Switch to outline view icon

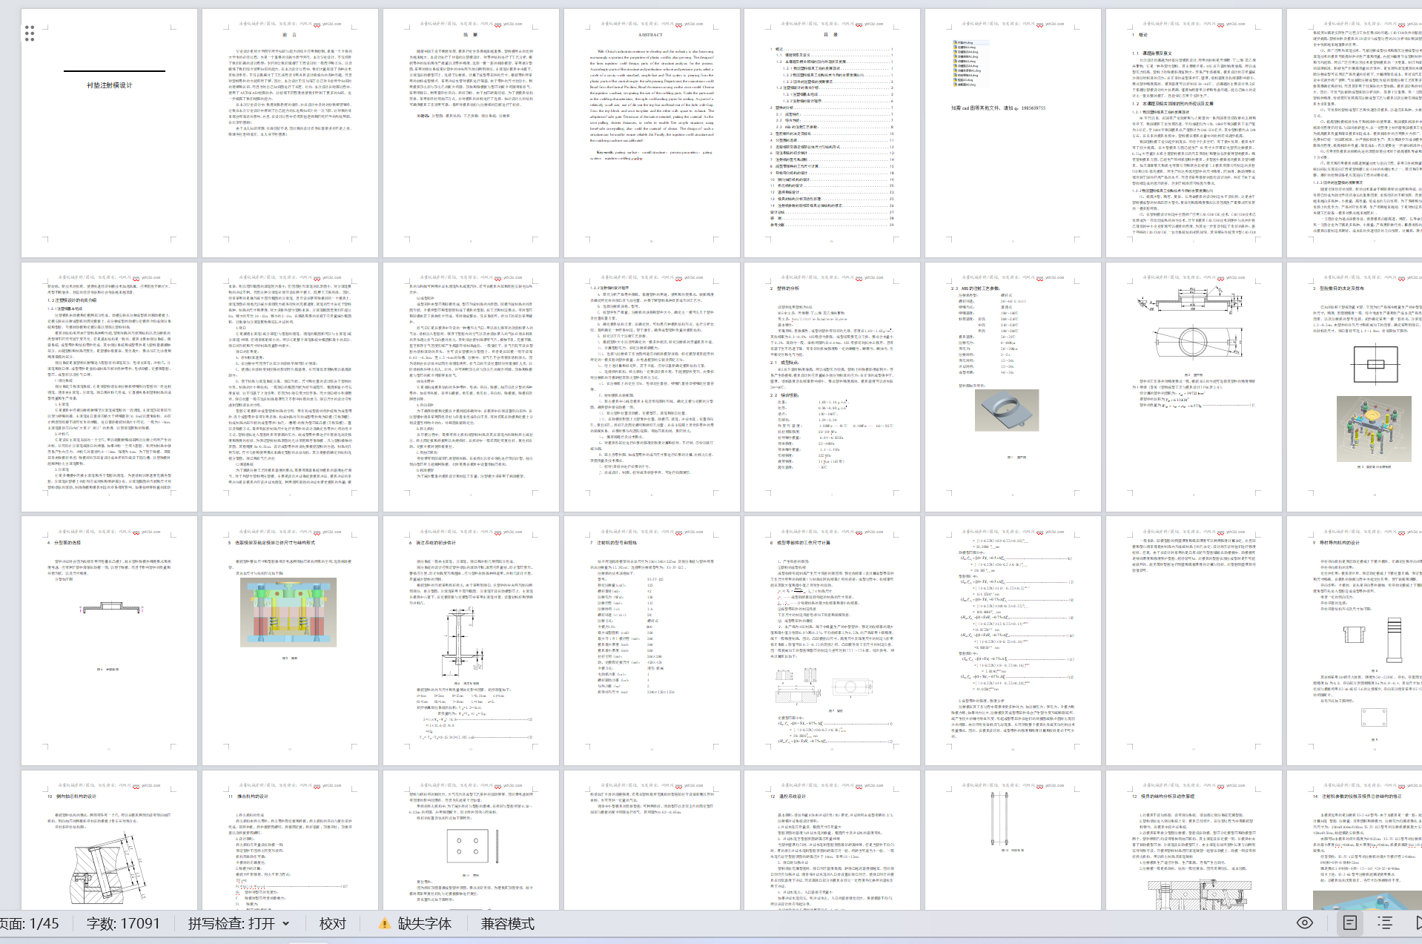(x=1385, y=922)
